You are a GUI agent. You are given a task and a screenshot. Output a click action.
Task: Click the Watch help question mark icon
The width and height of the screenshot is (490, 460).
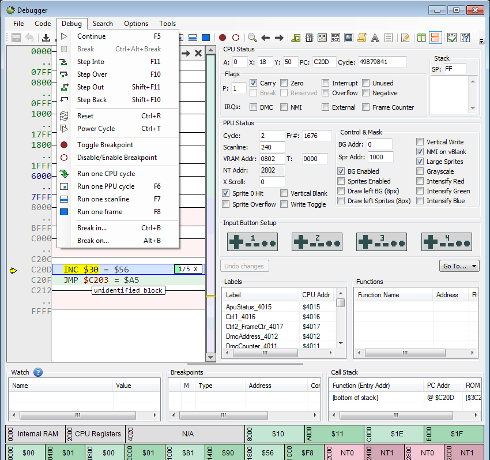38,372
